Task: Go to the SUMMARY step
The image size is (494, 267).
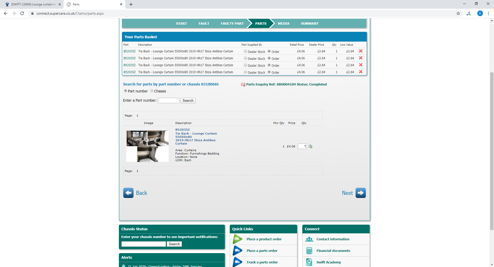Action: [x=310, y=23]
